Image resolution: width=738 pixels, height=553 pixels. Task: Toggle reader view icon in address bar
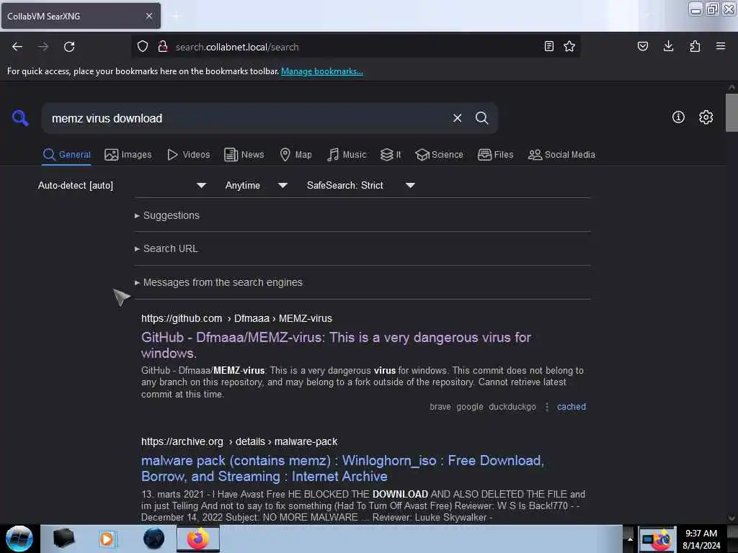coord(548,46)
